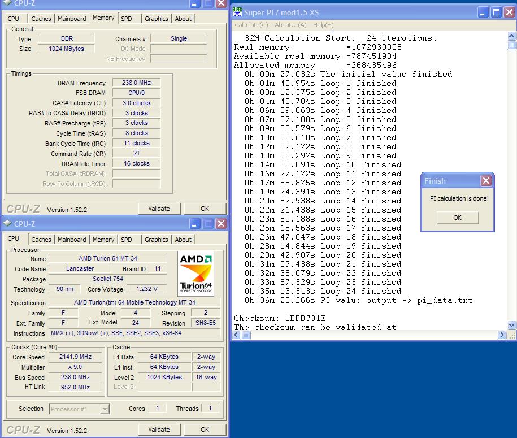Click the Technology 90 nm field
This screenshot has height=438, width=517.
[x=65, y=289]
